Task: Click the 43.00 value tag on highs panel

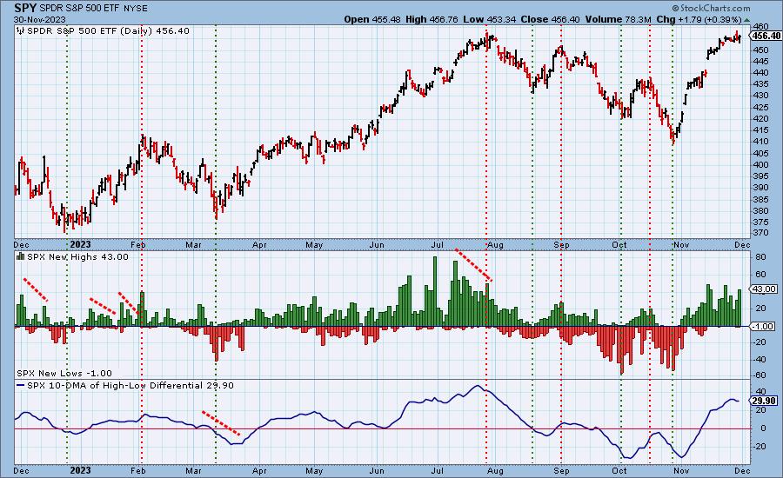Action: coord(766,289)
